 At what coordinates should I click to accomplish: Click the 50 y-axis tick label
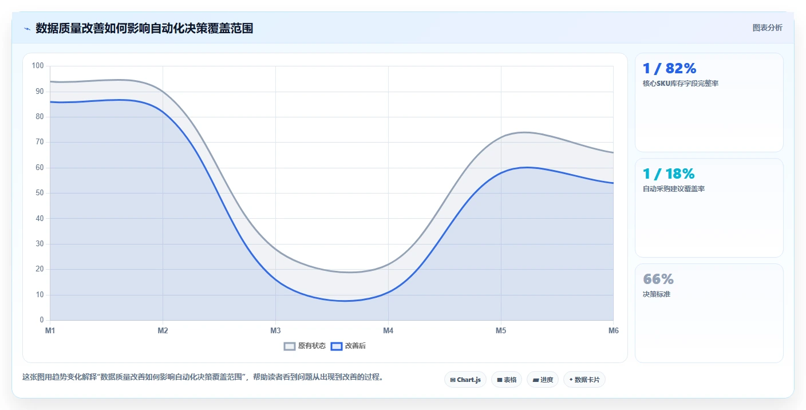(39, 193)
